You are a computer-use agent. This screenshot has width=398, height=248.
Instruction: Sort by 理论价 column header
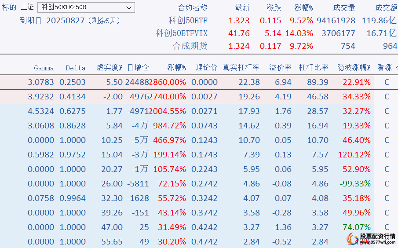coord(206,68)
